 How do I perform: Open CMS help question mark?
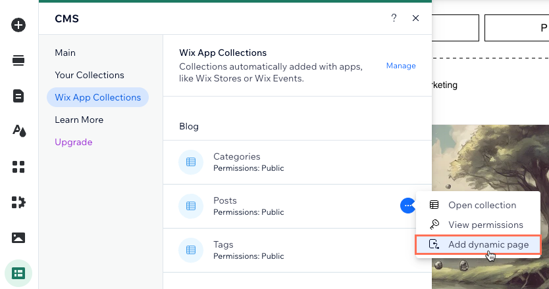[x=394, y=18]
